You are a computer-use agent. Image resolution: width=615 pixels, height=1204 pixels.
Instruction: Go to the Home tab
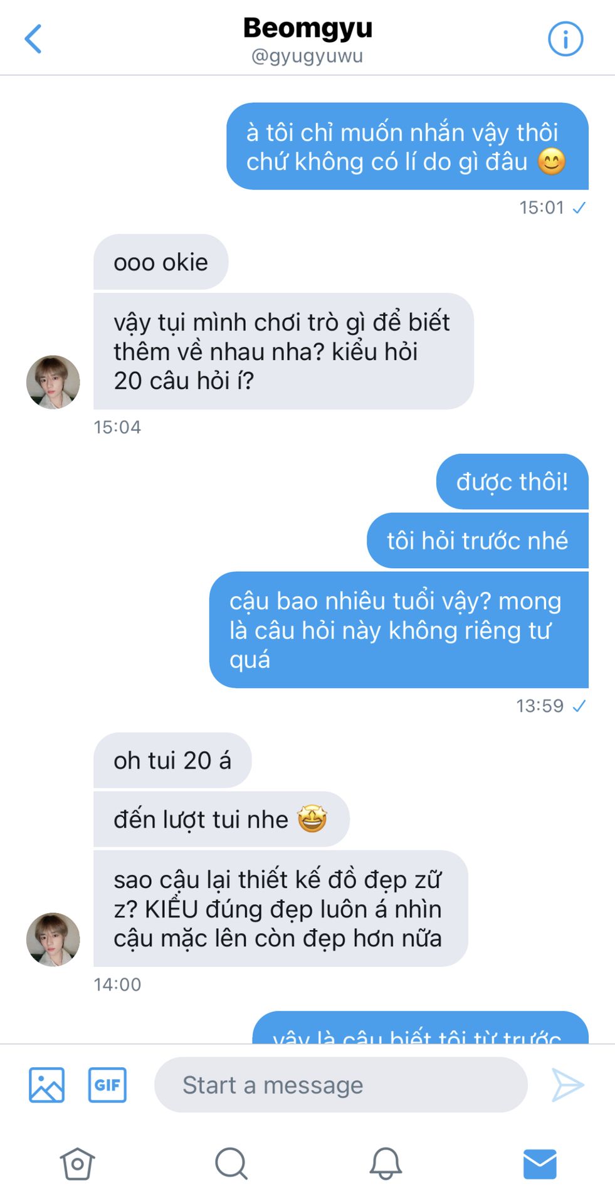point(77,1164)
